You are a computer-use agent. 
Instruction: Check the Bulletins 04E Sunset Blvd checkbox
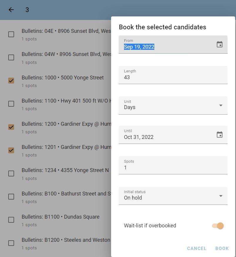[x=11, y=34]
